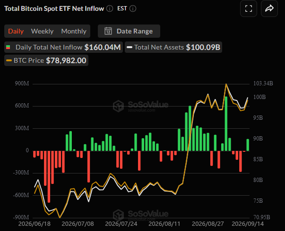Click the orange BTC Price legend swatch
Screen dimensions: 285x231
pyautogui.click(x=9, y=60)
